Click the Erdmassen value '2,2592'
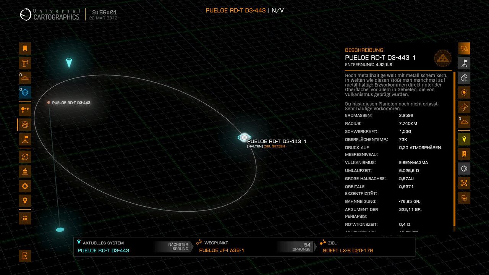The image size is (489, 275). coord(406,115)
